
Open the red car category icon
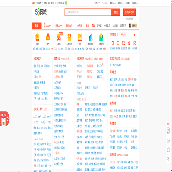(x=58, y=38)
